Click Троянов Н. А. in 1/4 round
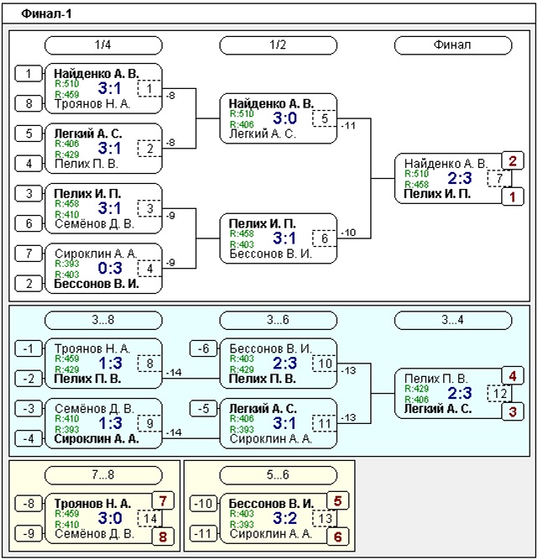 pos(92,104)
